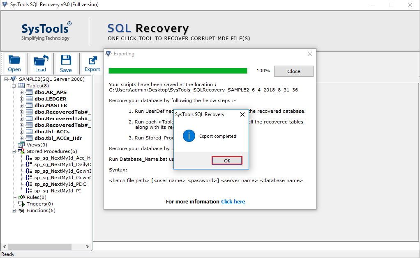Expand the dbo.tbl_ACCs table node
The height and width of the screenshot is (258, 420).
pyautogui.click(x=21, y=132)
